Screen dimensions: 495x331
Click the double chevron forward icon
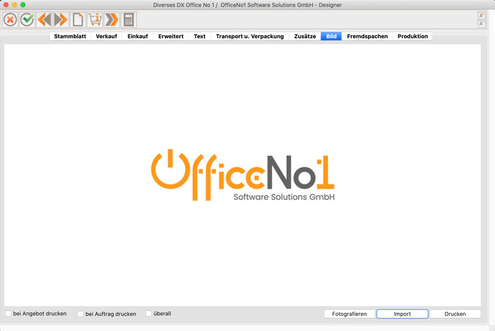pyautogui.click(x=111, y=20)
